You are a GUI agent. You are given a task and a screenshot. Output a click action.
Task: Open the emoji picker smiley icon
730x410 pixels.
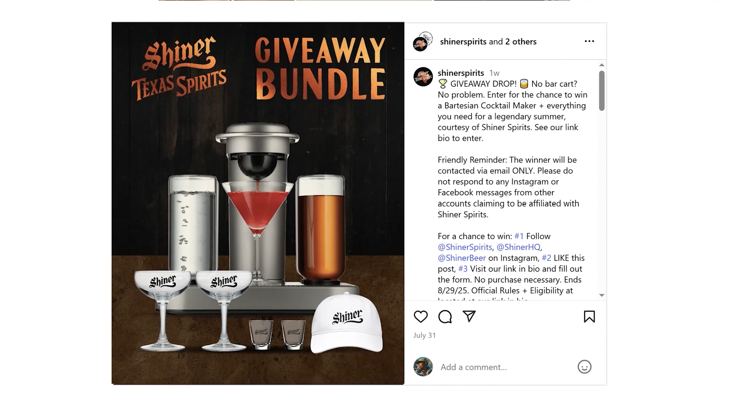[x=584, y=367]
